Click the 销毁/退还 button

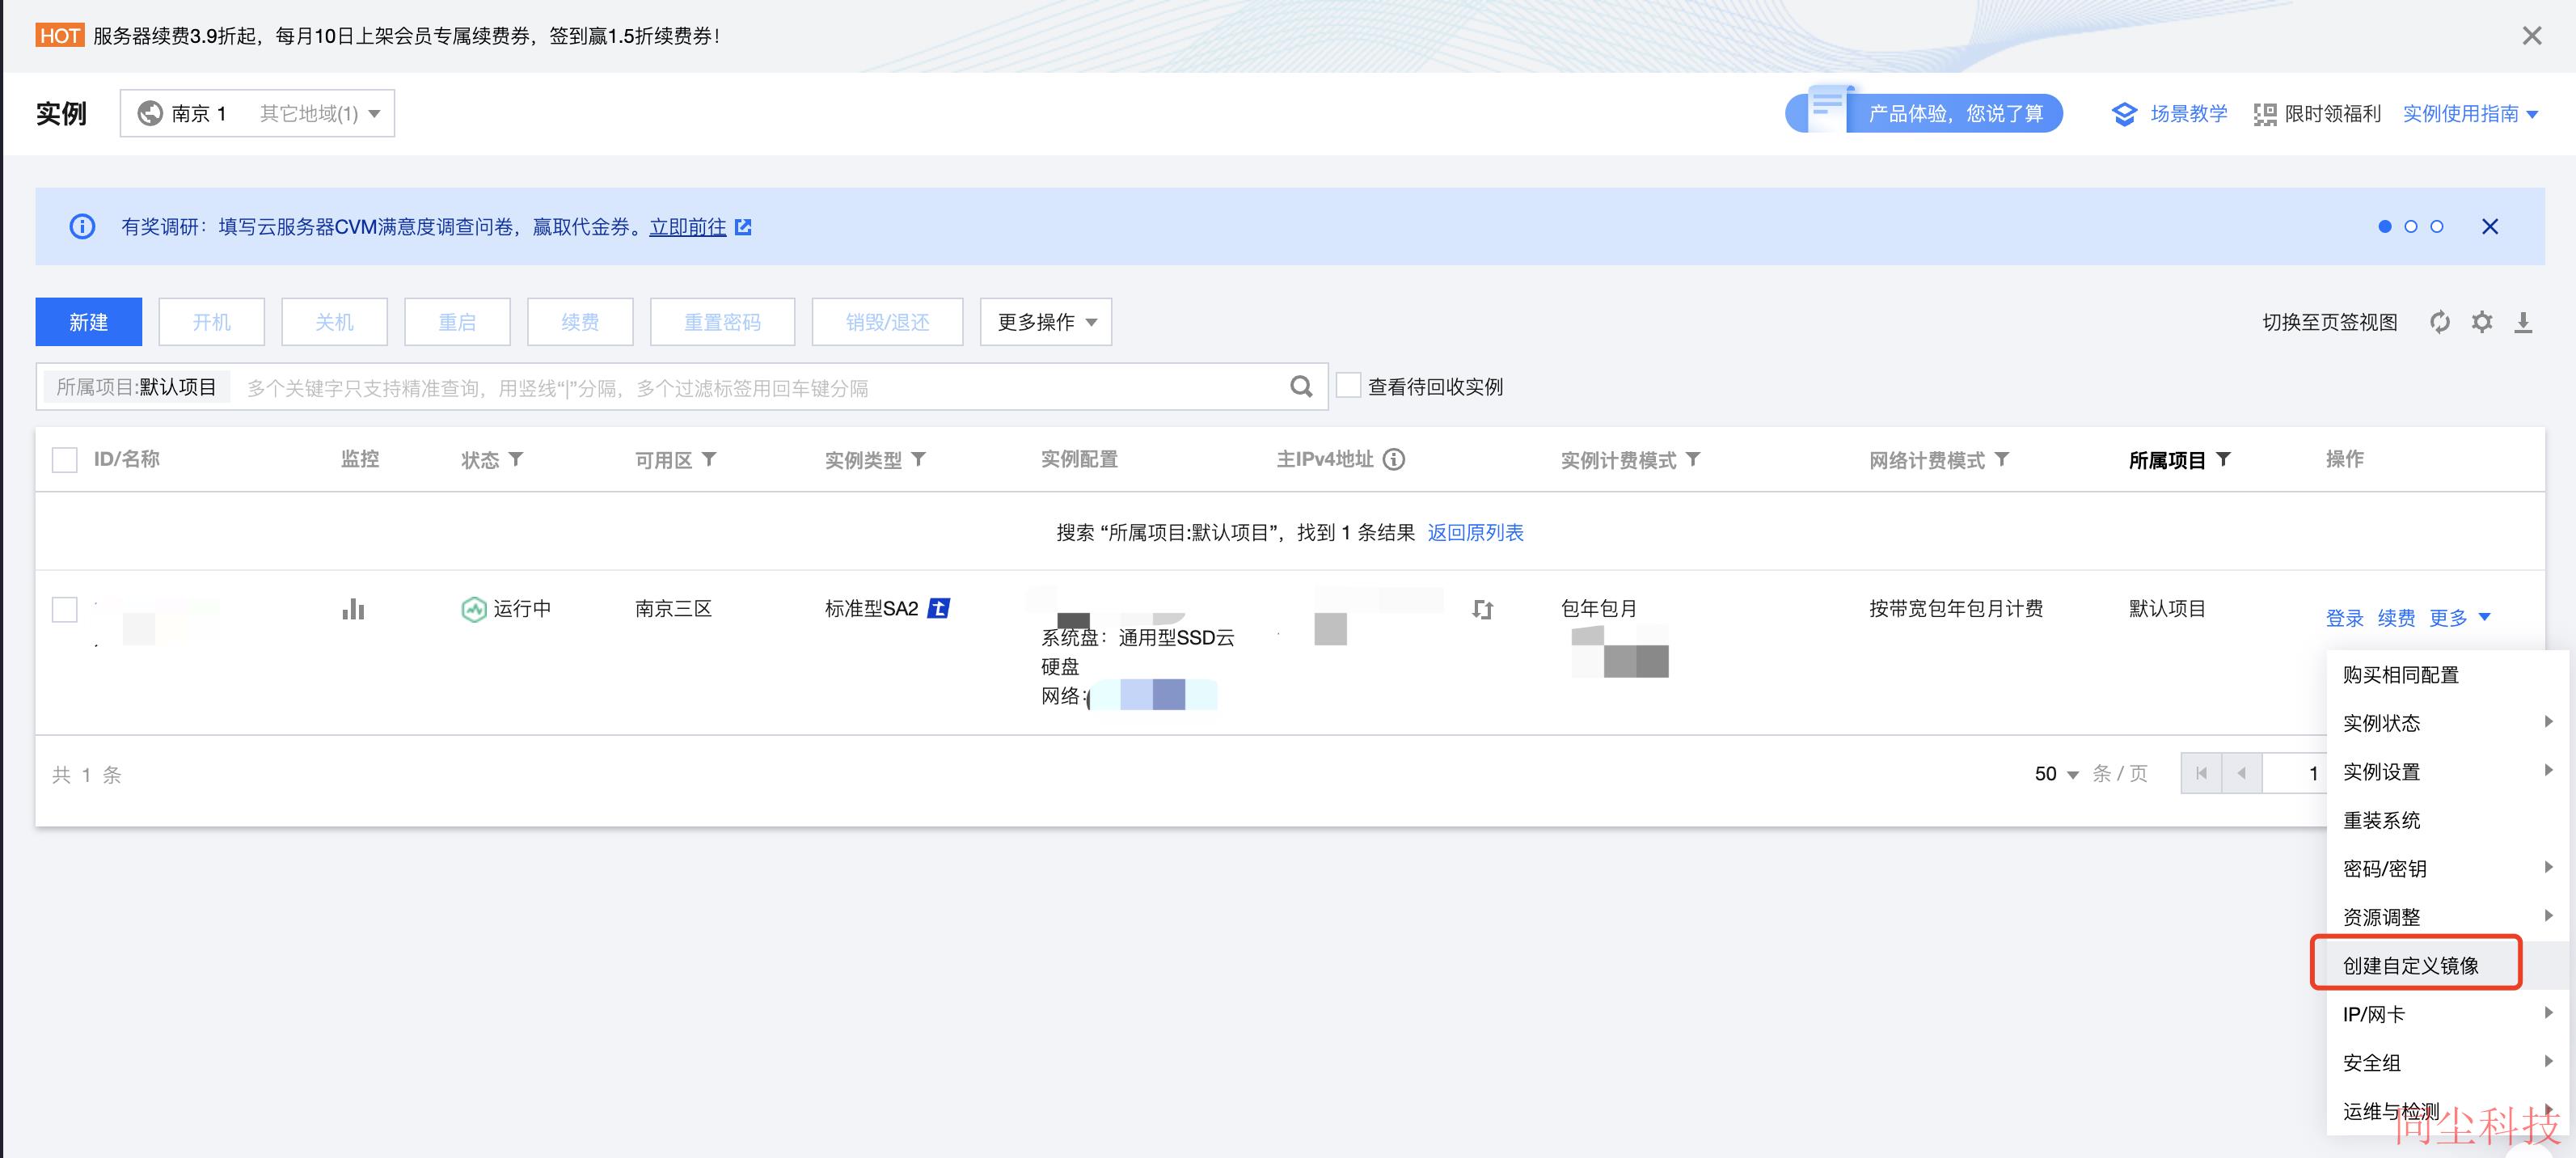coord(888,322)
